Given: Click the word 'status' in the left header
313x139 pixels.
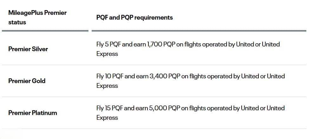Looking at the screenshot, I should [17, 22].
